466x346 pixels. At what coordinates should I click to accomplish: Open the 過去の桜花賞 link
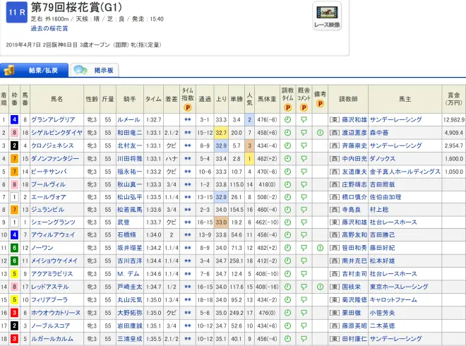coord(49,28)
